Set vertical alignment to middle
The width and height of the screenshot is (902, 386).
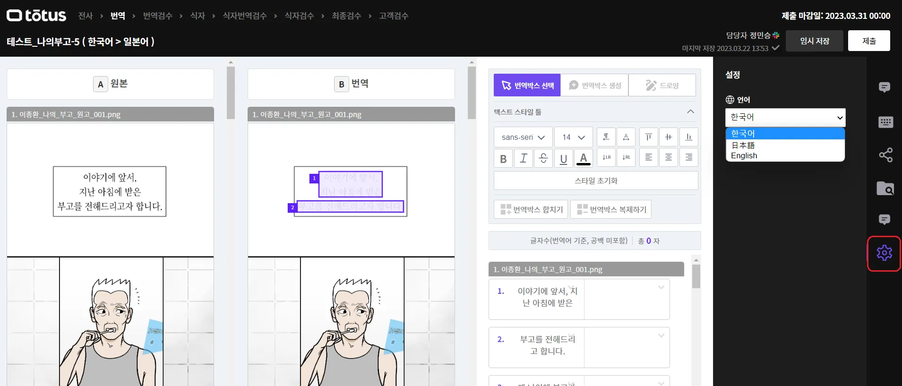669,137
